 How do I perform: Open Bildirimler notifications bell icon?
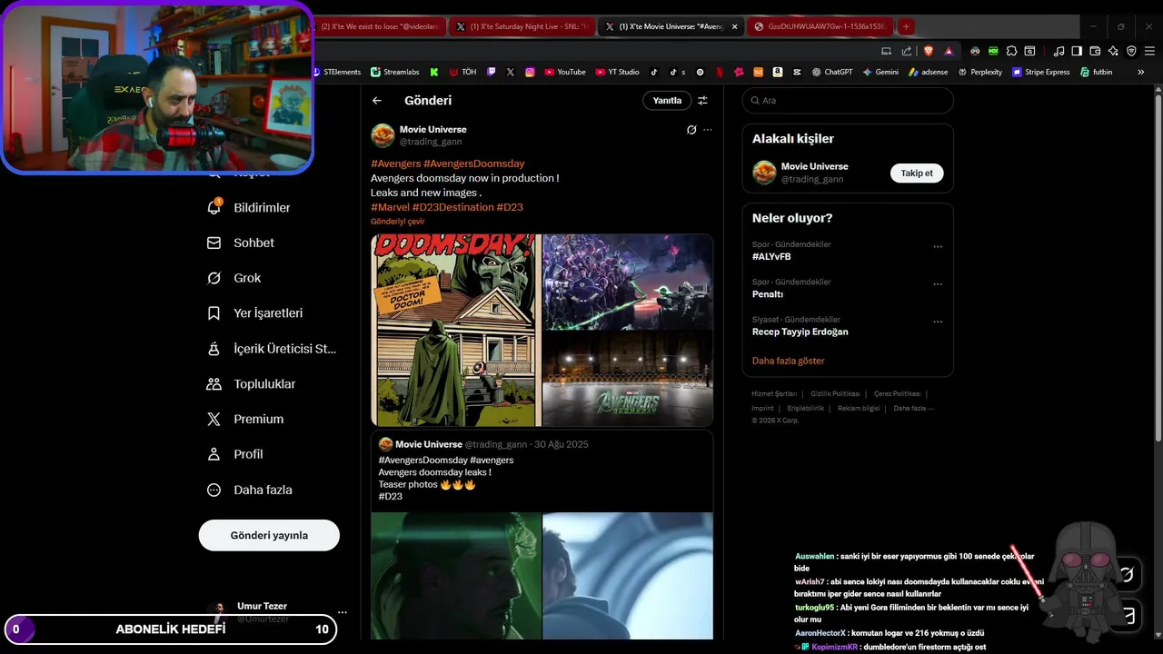click(x=214, y=207)
